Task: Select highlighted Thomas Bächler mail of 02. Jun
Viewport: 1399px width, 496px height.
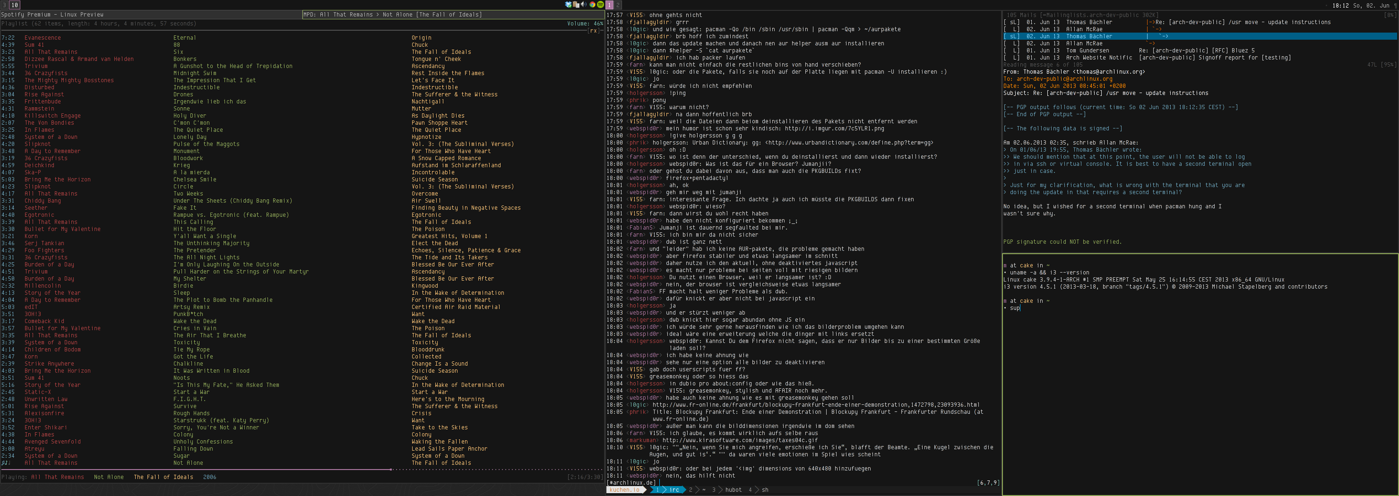Action: pos(1200,36)
